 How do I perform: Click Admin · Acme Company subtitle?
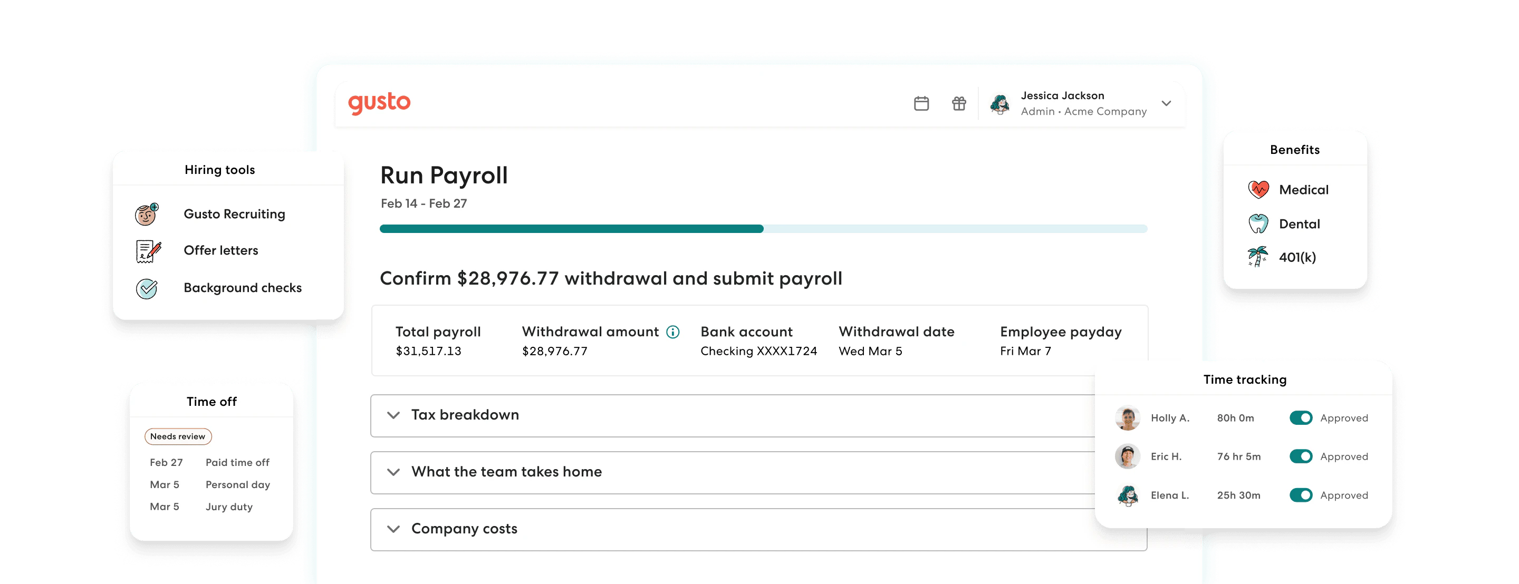pos(1084,111)
